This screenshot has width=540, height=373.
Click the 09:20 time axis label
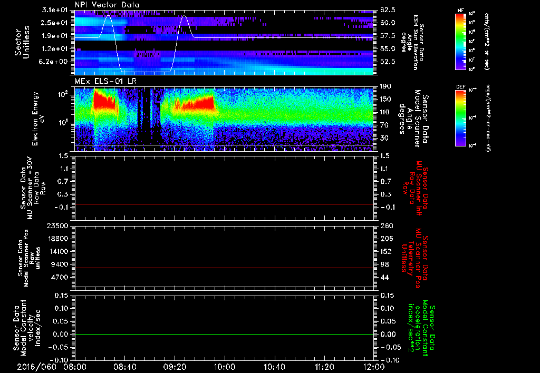point(174,367)
